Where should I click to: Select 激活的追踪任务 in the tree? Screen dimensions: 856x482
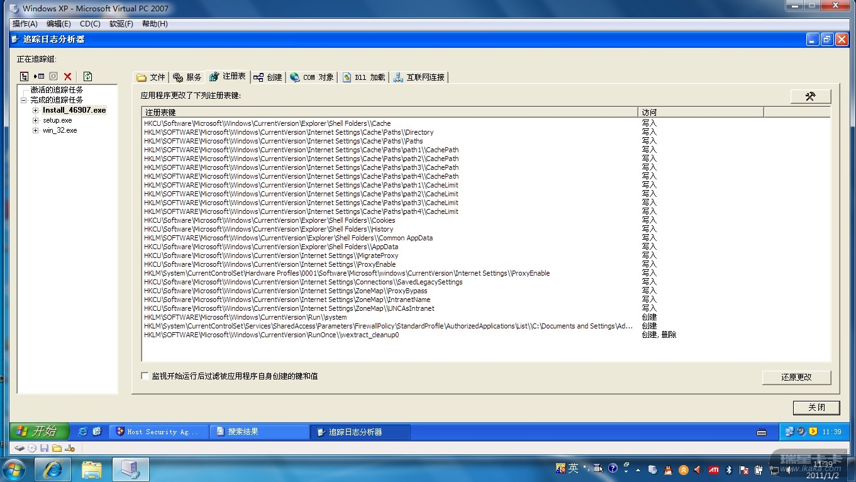coord(57,90)
